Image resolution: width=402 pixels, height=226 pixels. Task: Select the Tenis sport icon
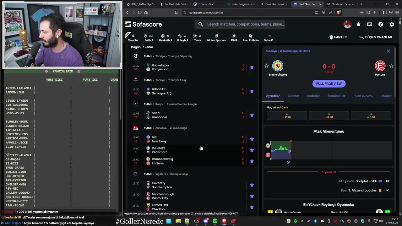point(197,38)
